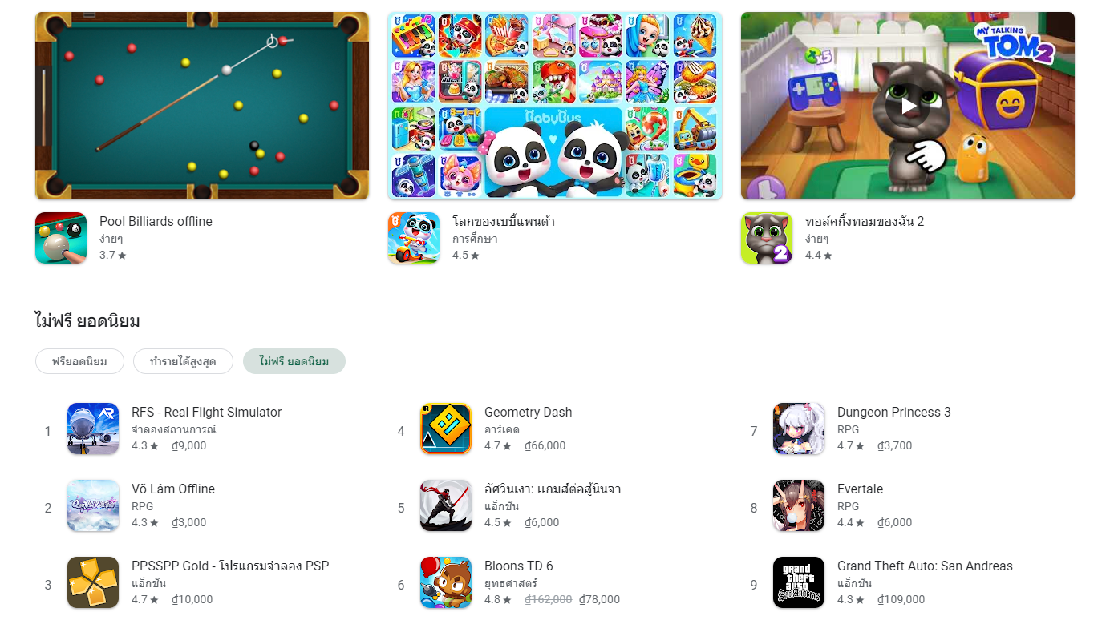The height and width of the screenshot is (628, 1110).
Task: Open the BabyBus panda banner image
Action: tap(555, 106)
